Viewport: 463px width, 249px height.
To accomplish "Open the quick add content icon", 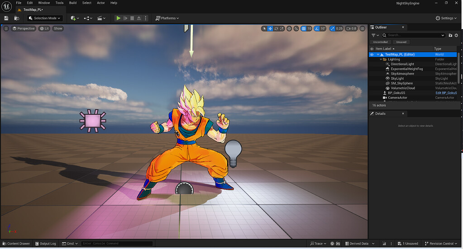I will coord(75,18).
